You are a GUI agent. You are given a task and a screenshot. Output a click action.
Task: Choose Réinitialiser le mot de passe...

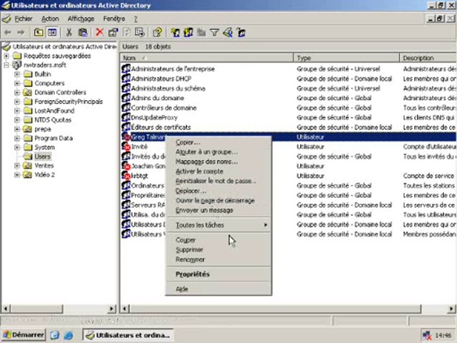coord(219,181)
